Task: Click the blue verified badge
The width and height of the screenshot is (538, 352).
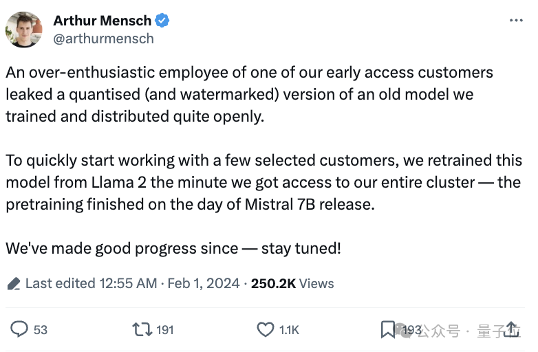Action: 162,21
